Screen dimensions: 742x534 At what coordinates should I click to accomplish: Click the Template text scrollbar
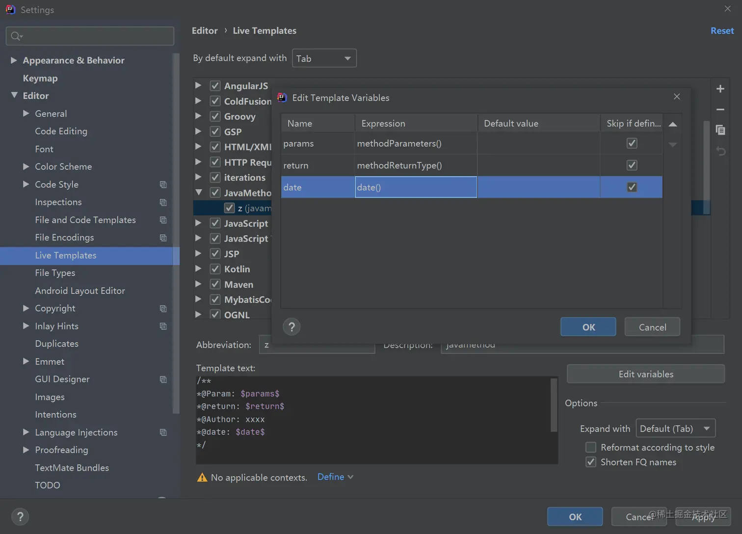click(554, 405)
